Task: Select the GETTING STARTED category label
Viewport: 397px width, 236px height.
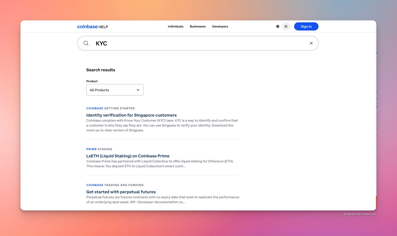Action: [x=119, y=108]
